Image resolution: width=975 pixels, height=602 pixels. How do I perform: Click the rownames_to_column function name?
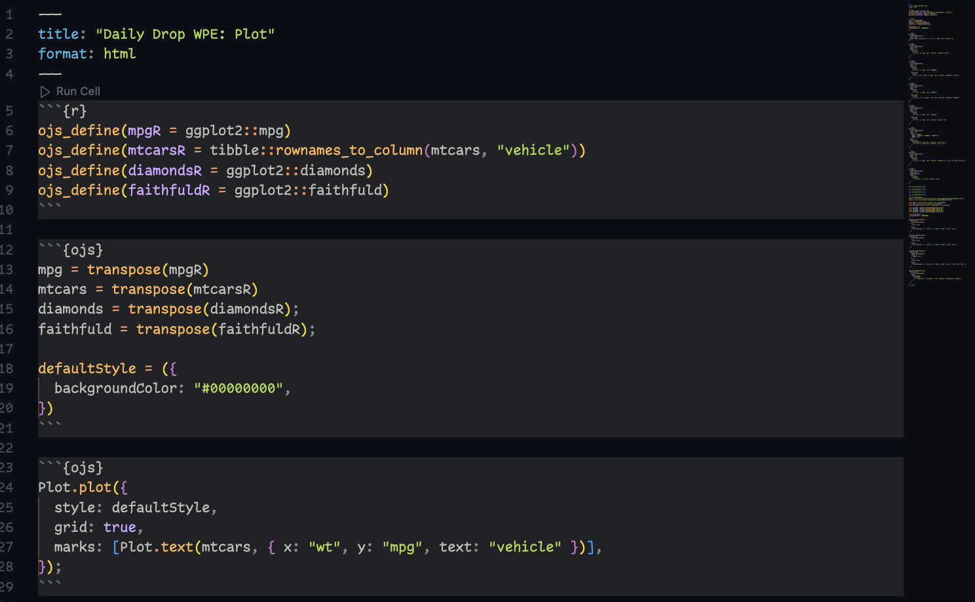349,150
